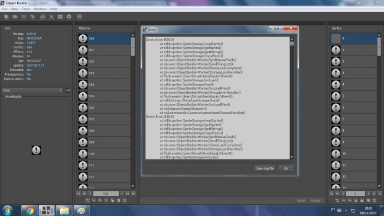Click the Salvar button

point(301,201)
